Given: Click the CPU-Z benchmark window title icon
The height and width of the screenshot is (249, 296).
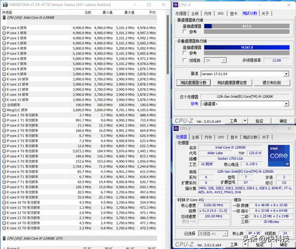Looking at the screenshot, I should (176, 5).
